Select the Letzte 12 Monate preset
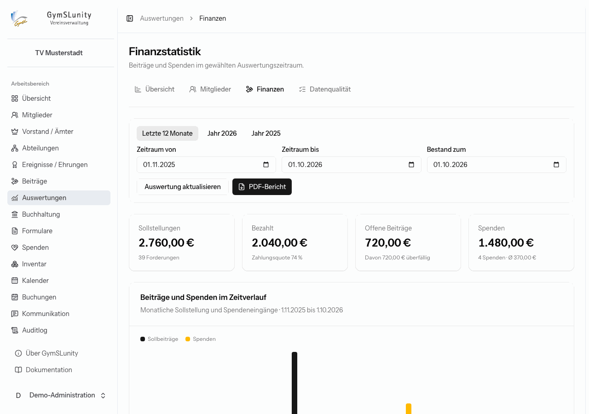 point(167,133)
